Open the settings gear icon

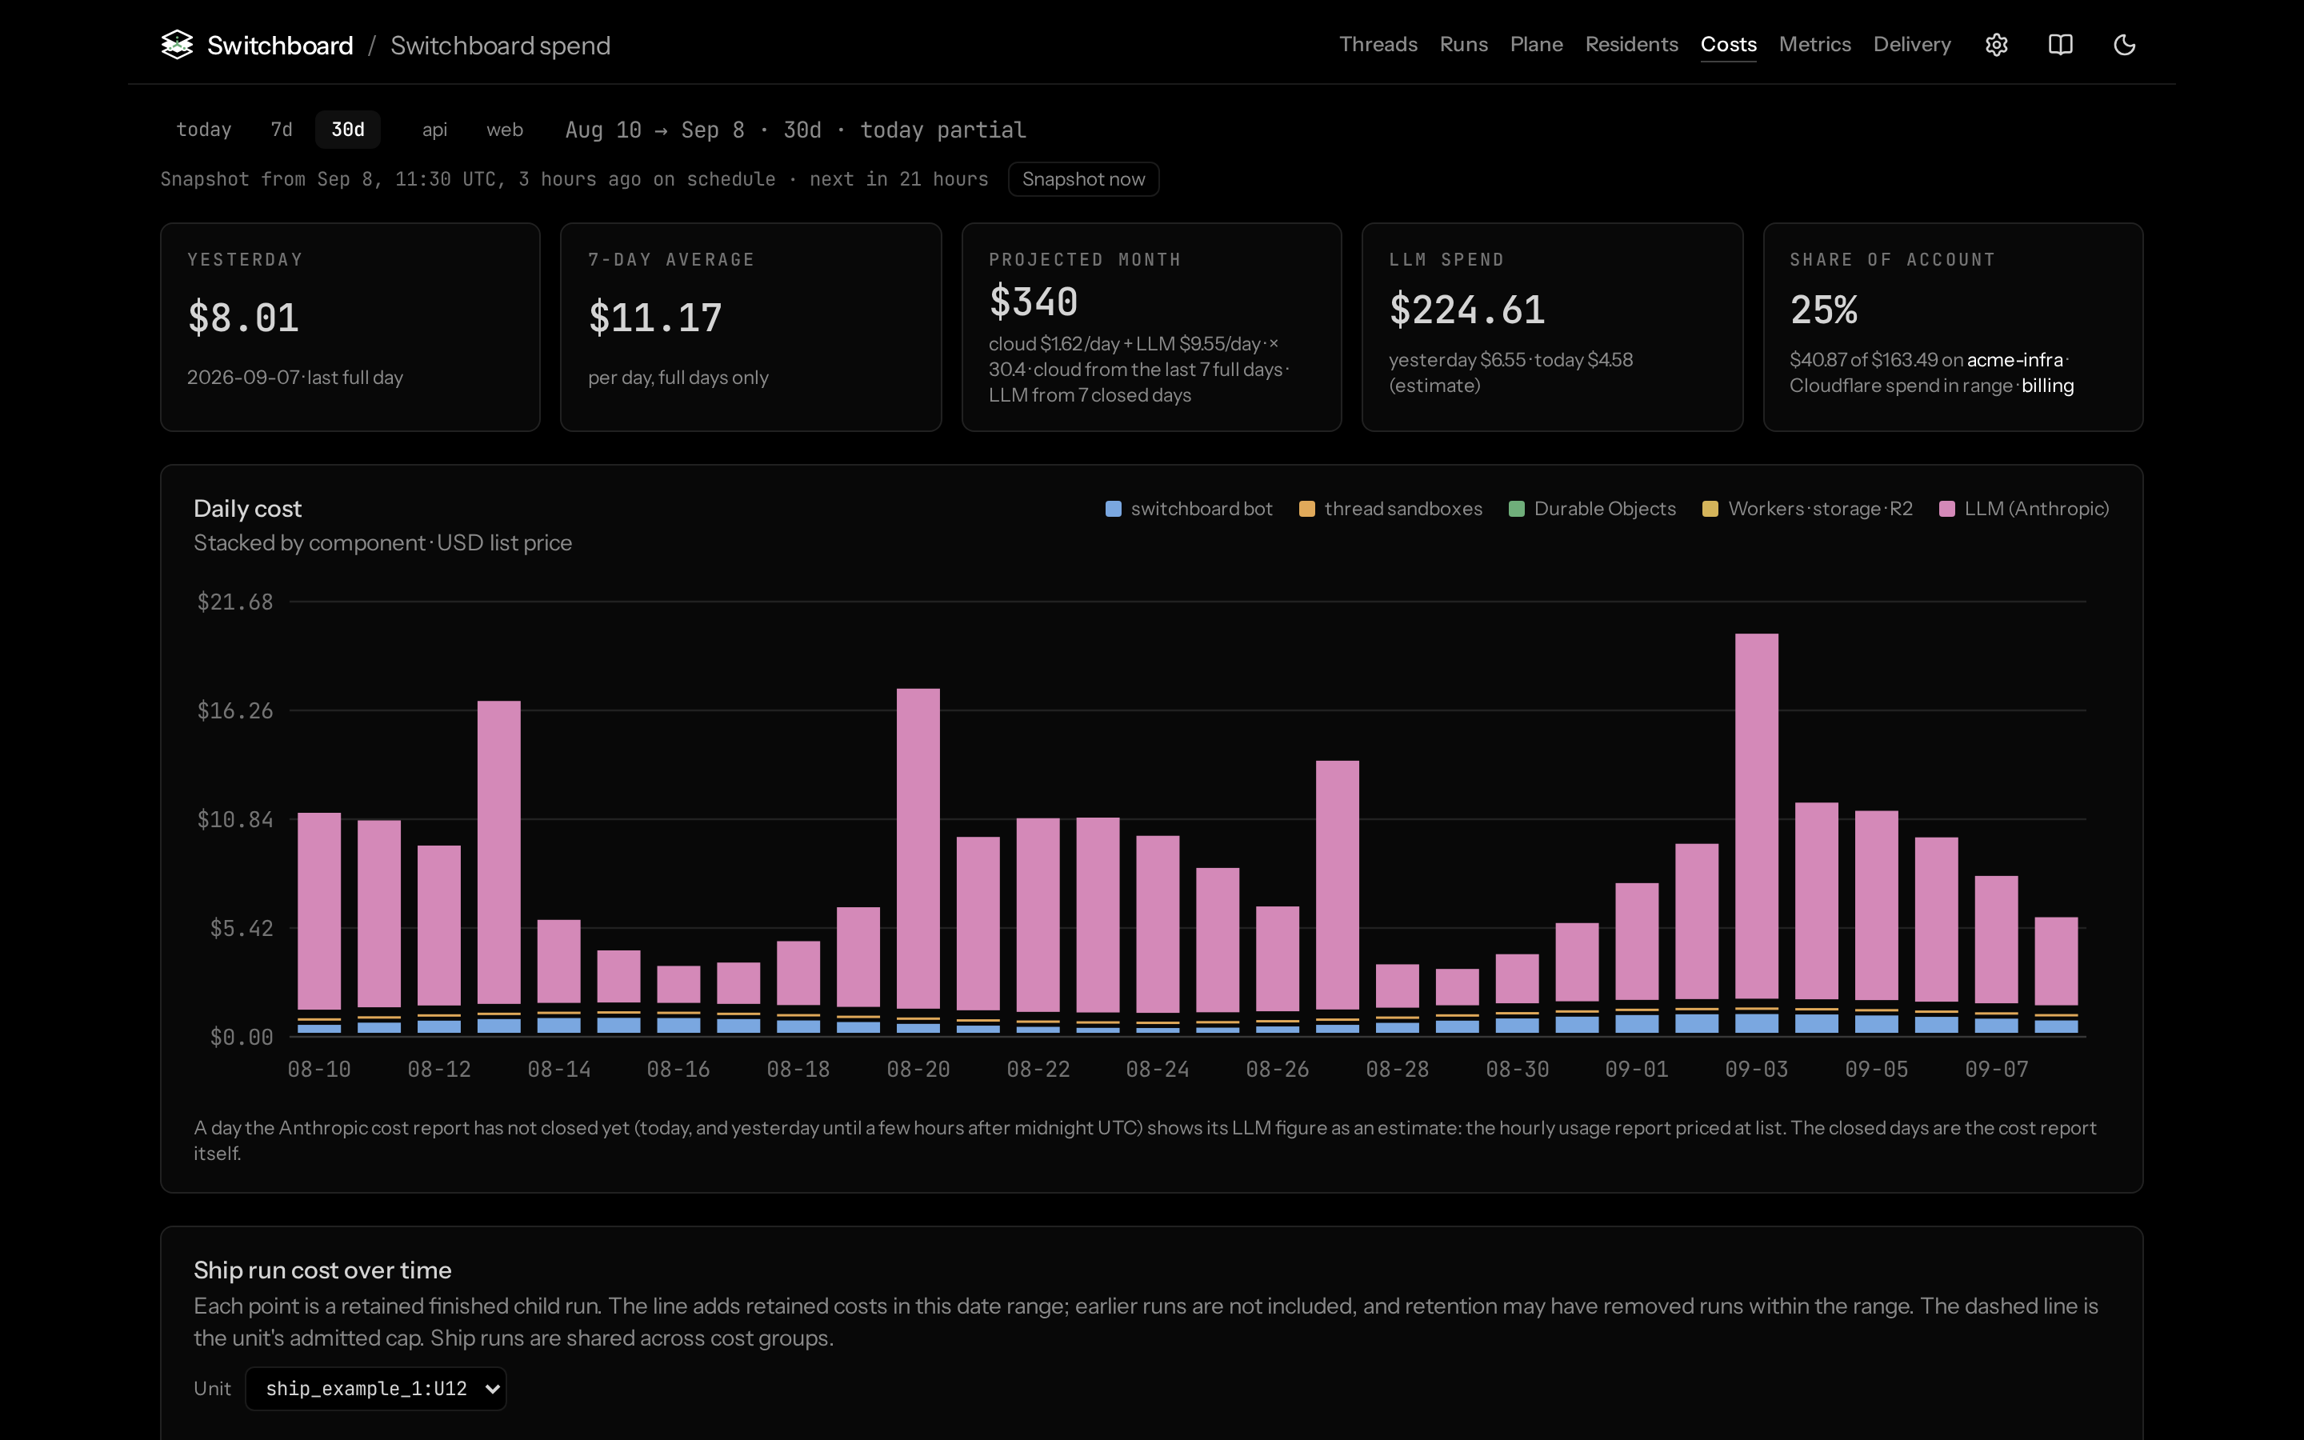tap(1997, 45)
